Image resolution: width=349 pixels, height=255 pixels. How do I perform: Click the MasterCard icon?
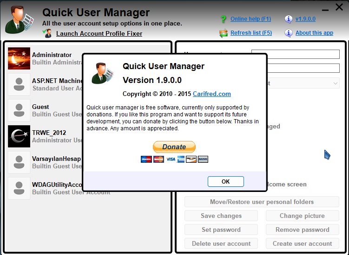click(158, 159)
